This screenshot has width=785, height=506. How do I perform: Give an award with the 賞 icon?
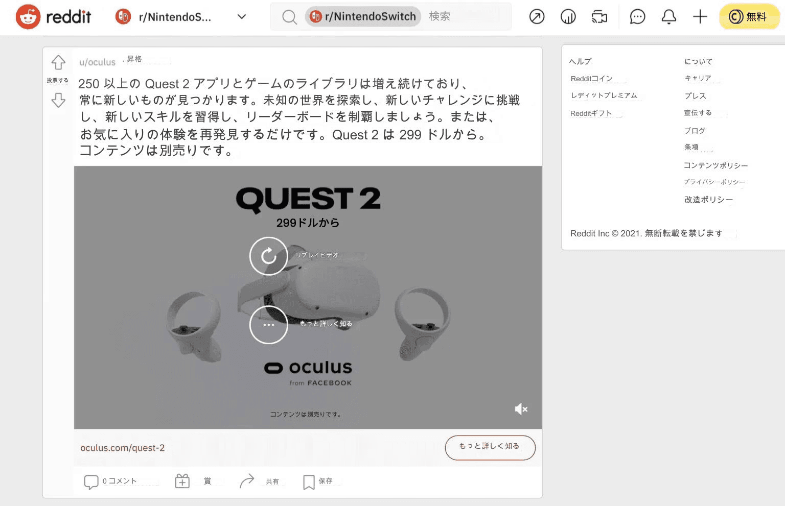(x=182, y=480)
